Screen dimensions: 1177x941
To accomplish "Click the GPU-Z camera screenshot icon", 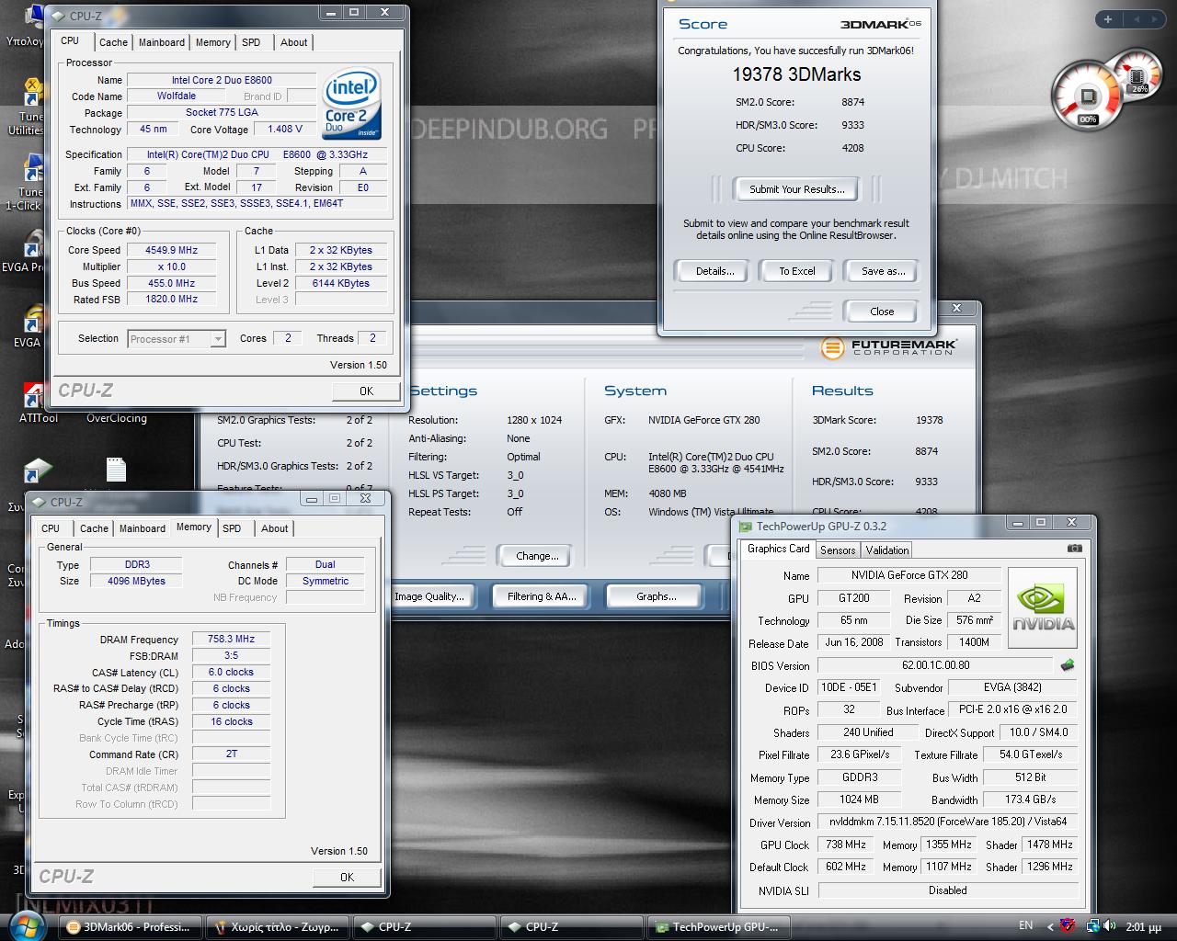I will pyautogui.click(x=1074, y=549).
